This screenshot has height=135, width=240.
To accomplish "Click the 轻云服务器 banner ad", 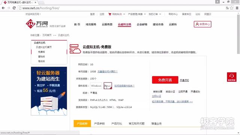I will point(49,91).
